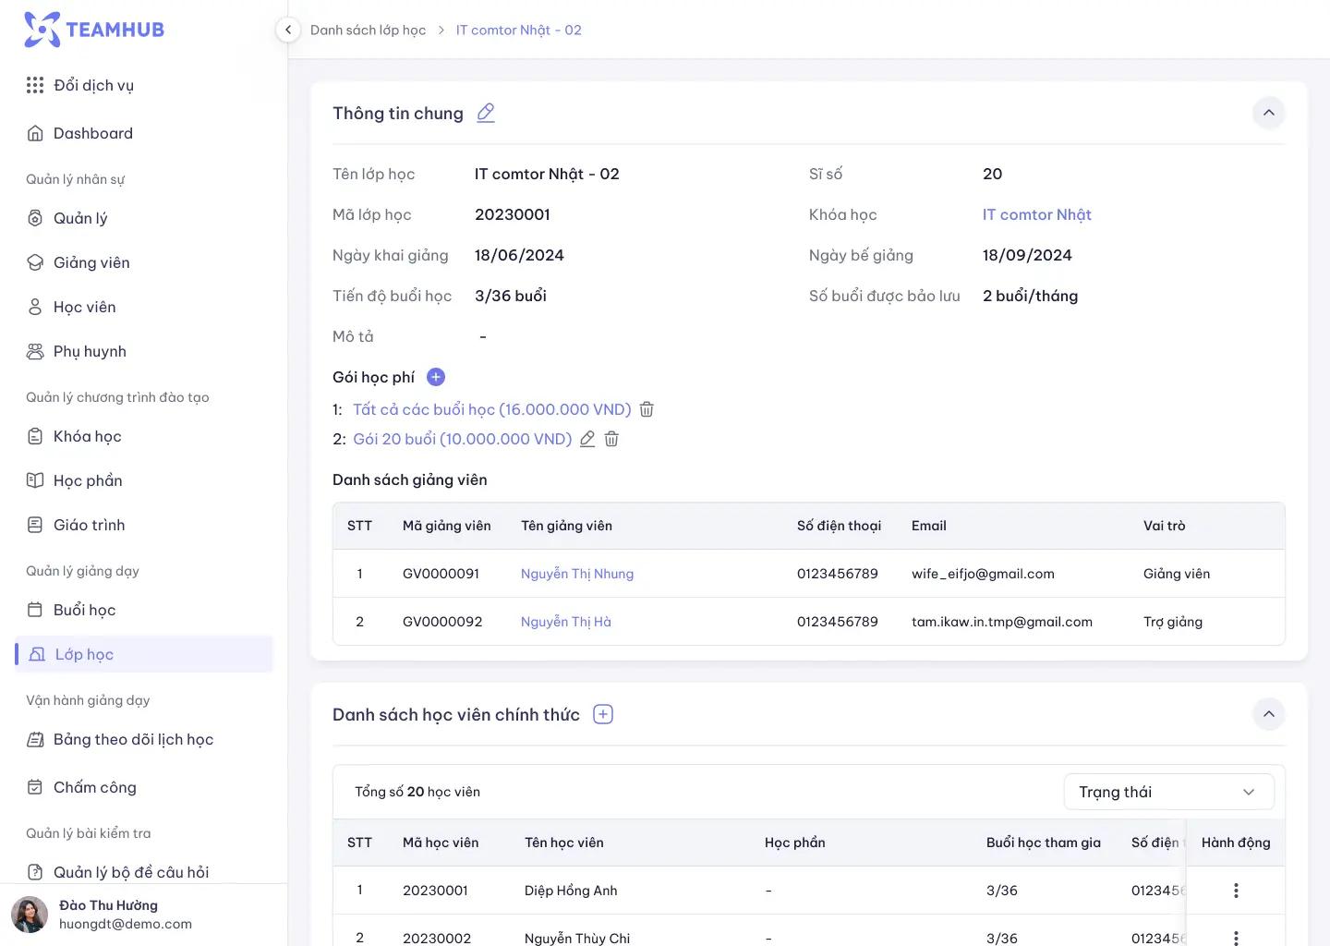Collapse the sidebar with the arrow button
Screen dimensions: 1330x946
click(x=288, y=30)
